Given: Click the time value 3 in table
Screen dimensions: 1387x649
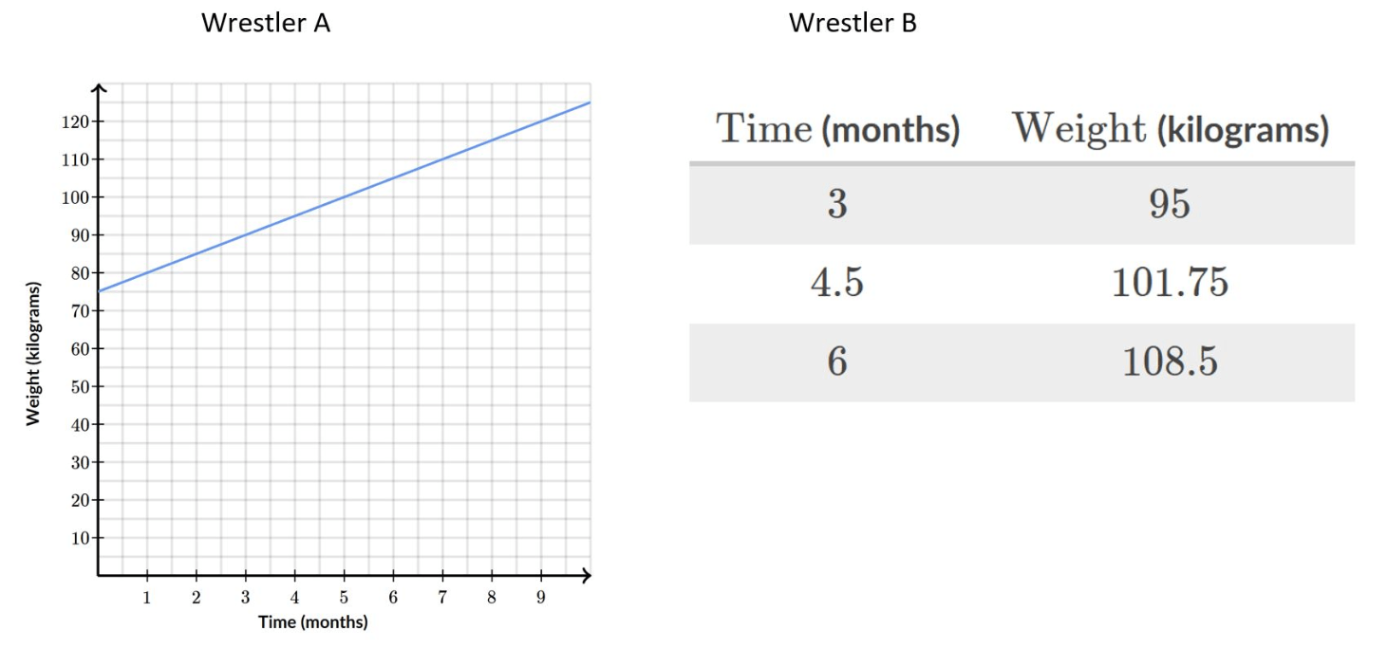Looking at the screenshot, I should 837,204.
